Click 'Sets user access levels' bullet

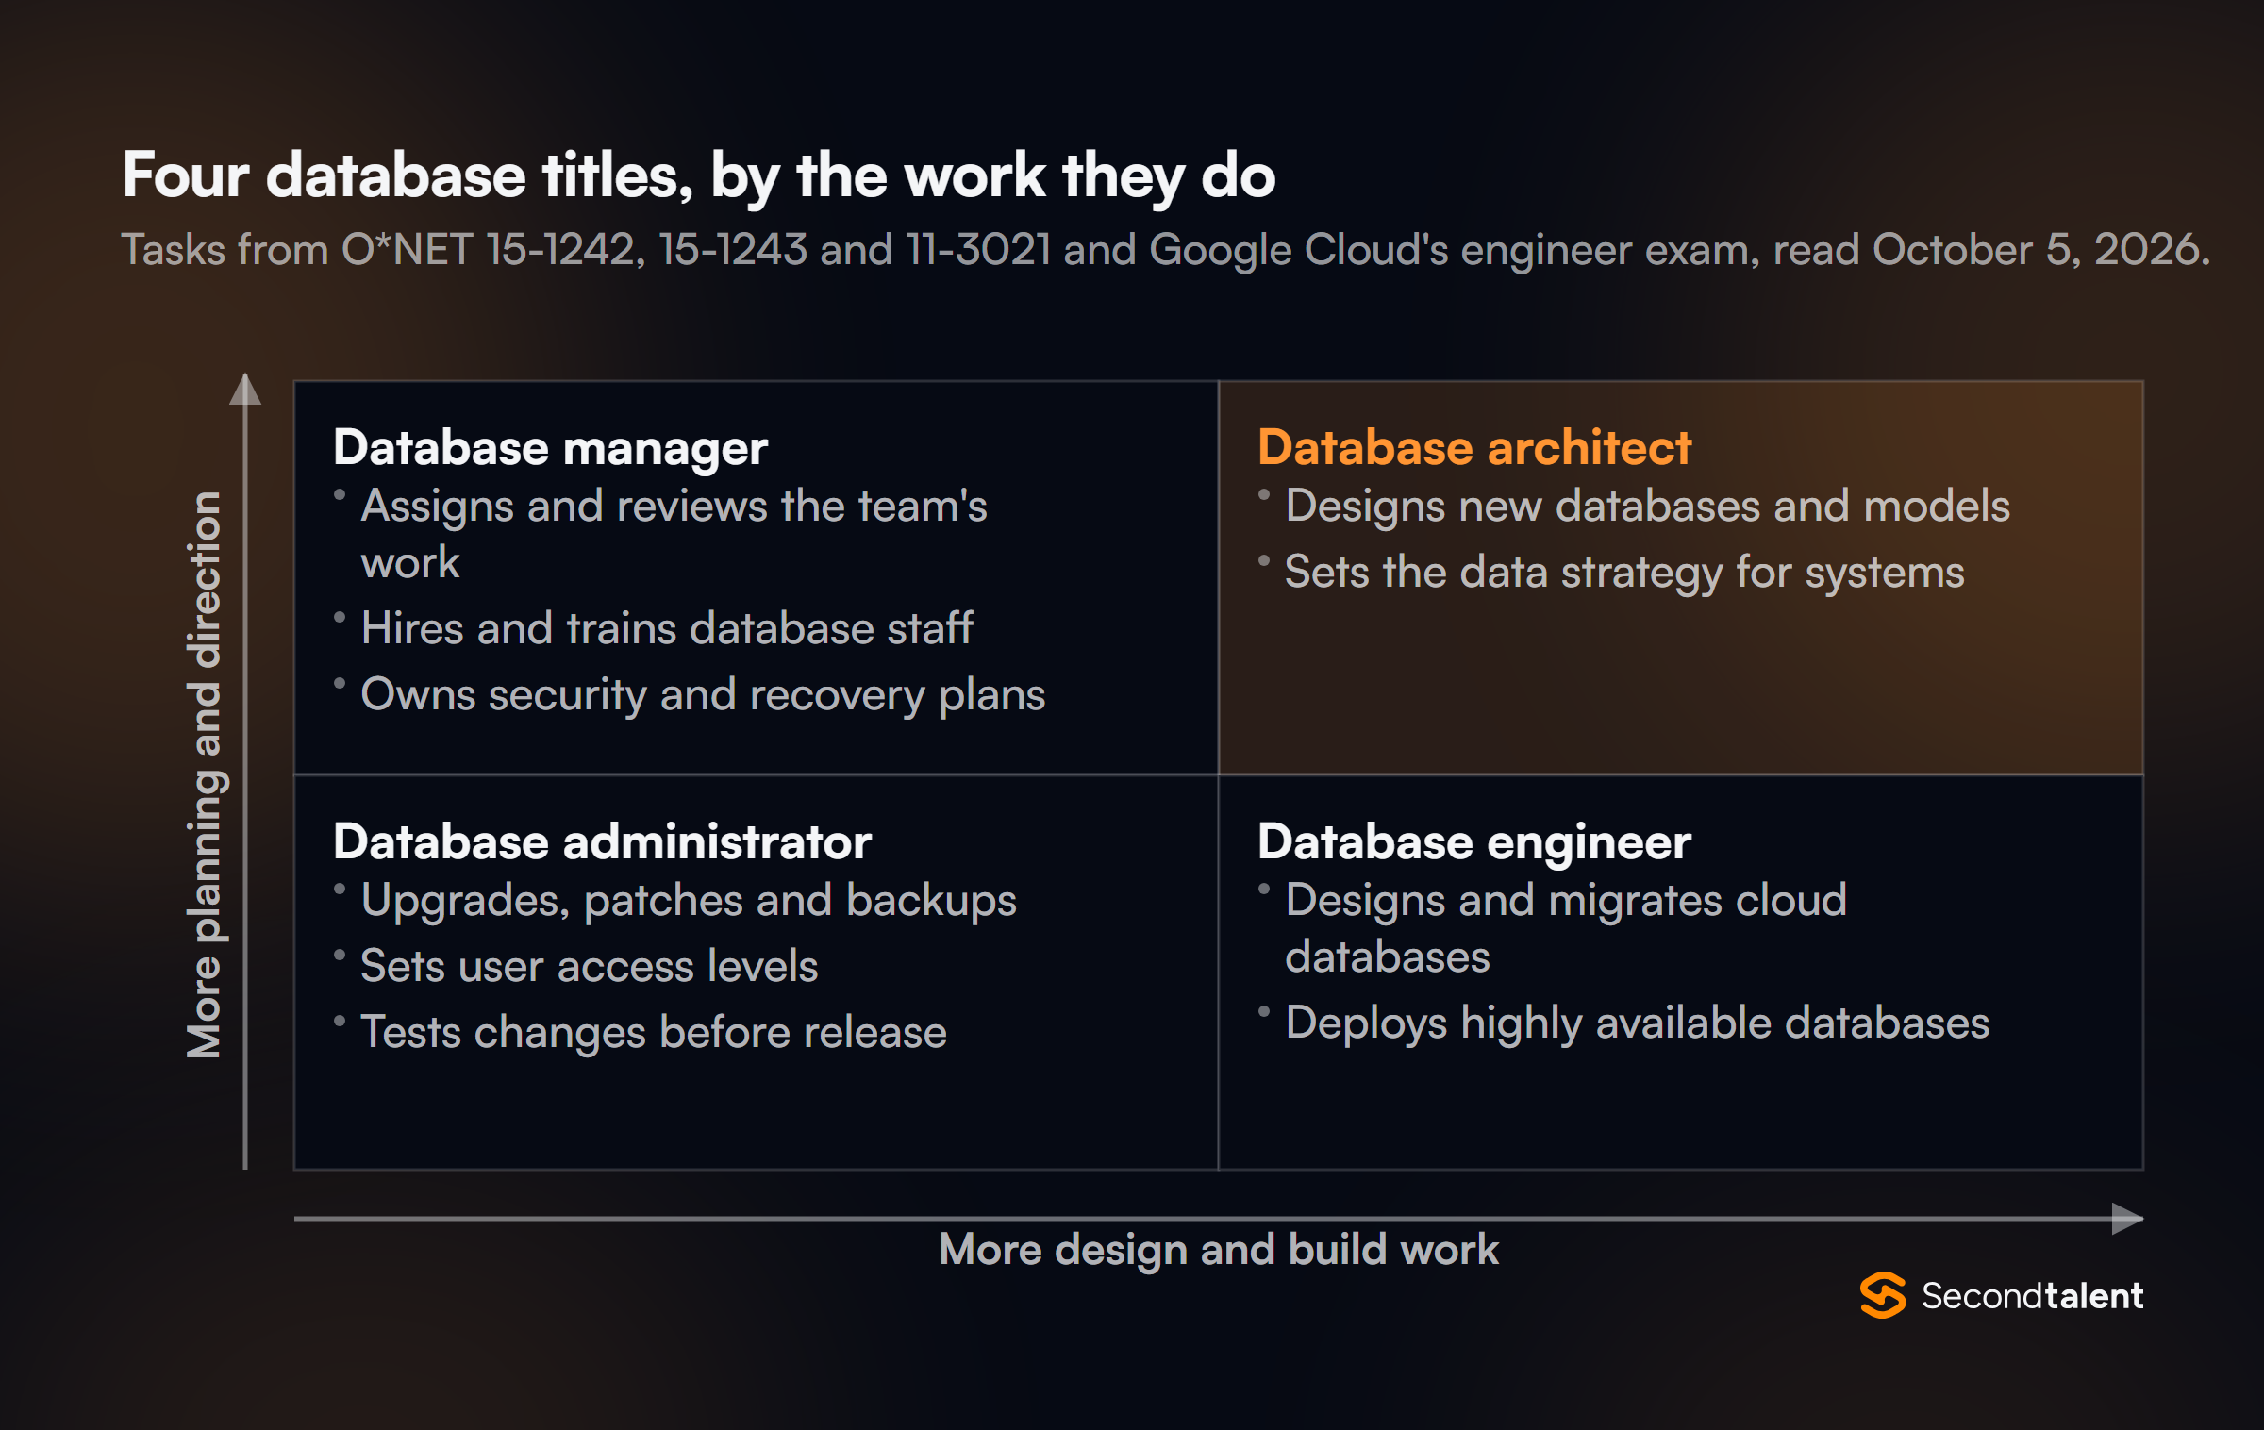point(590,967)
